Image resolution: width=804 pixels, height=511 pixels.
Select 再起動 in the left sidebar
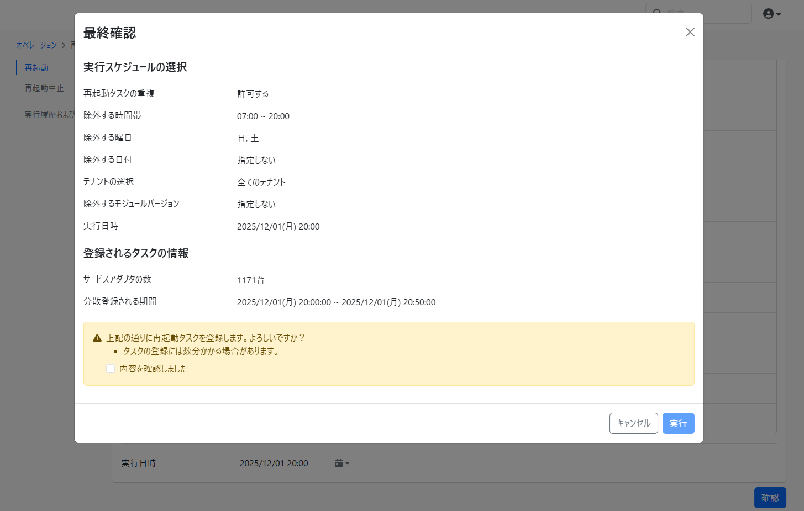click(36, 67)
